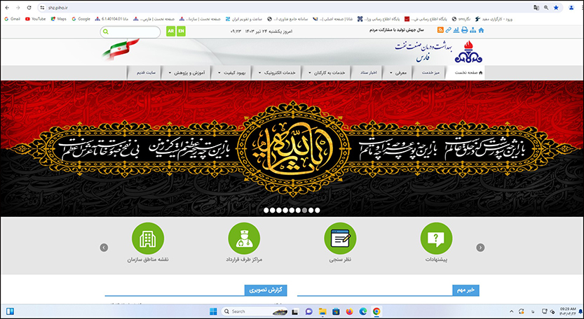584x319 pixels.
Task: Go back with the browser back arrow
Action: 7,8
